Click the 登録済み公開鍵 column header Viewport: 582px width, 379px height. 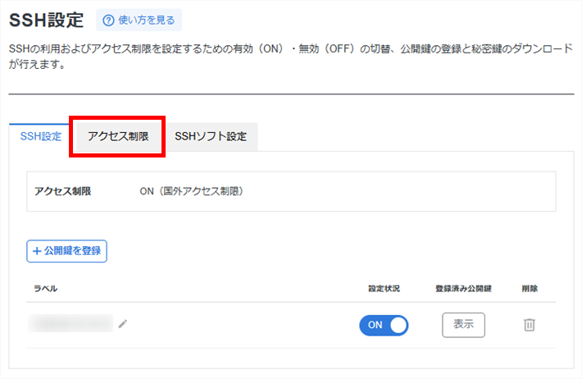tap(463, 289)
